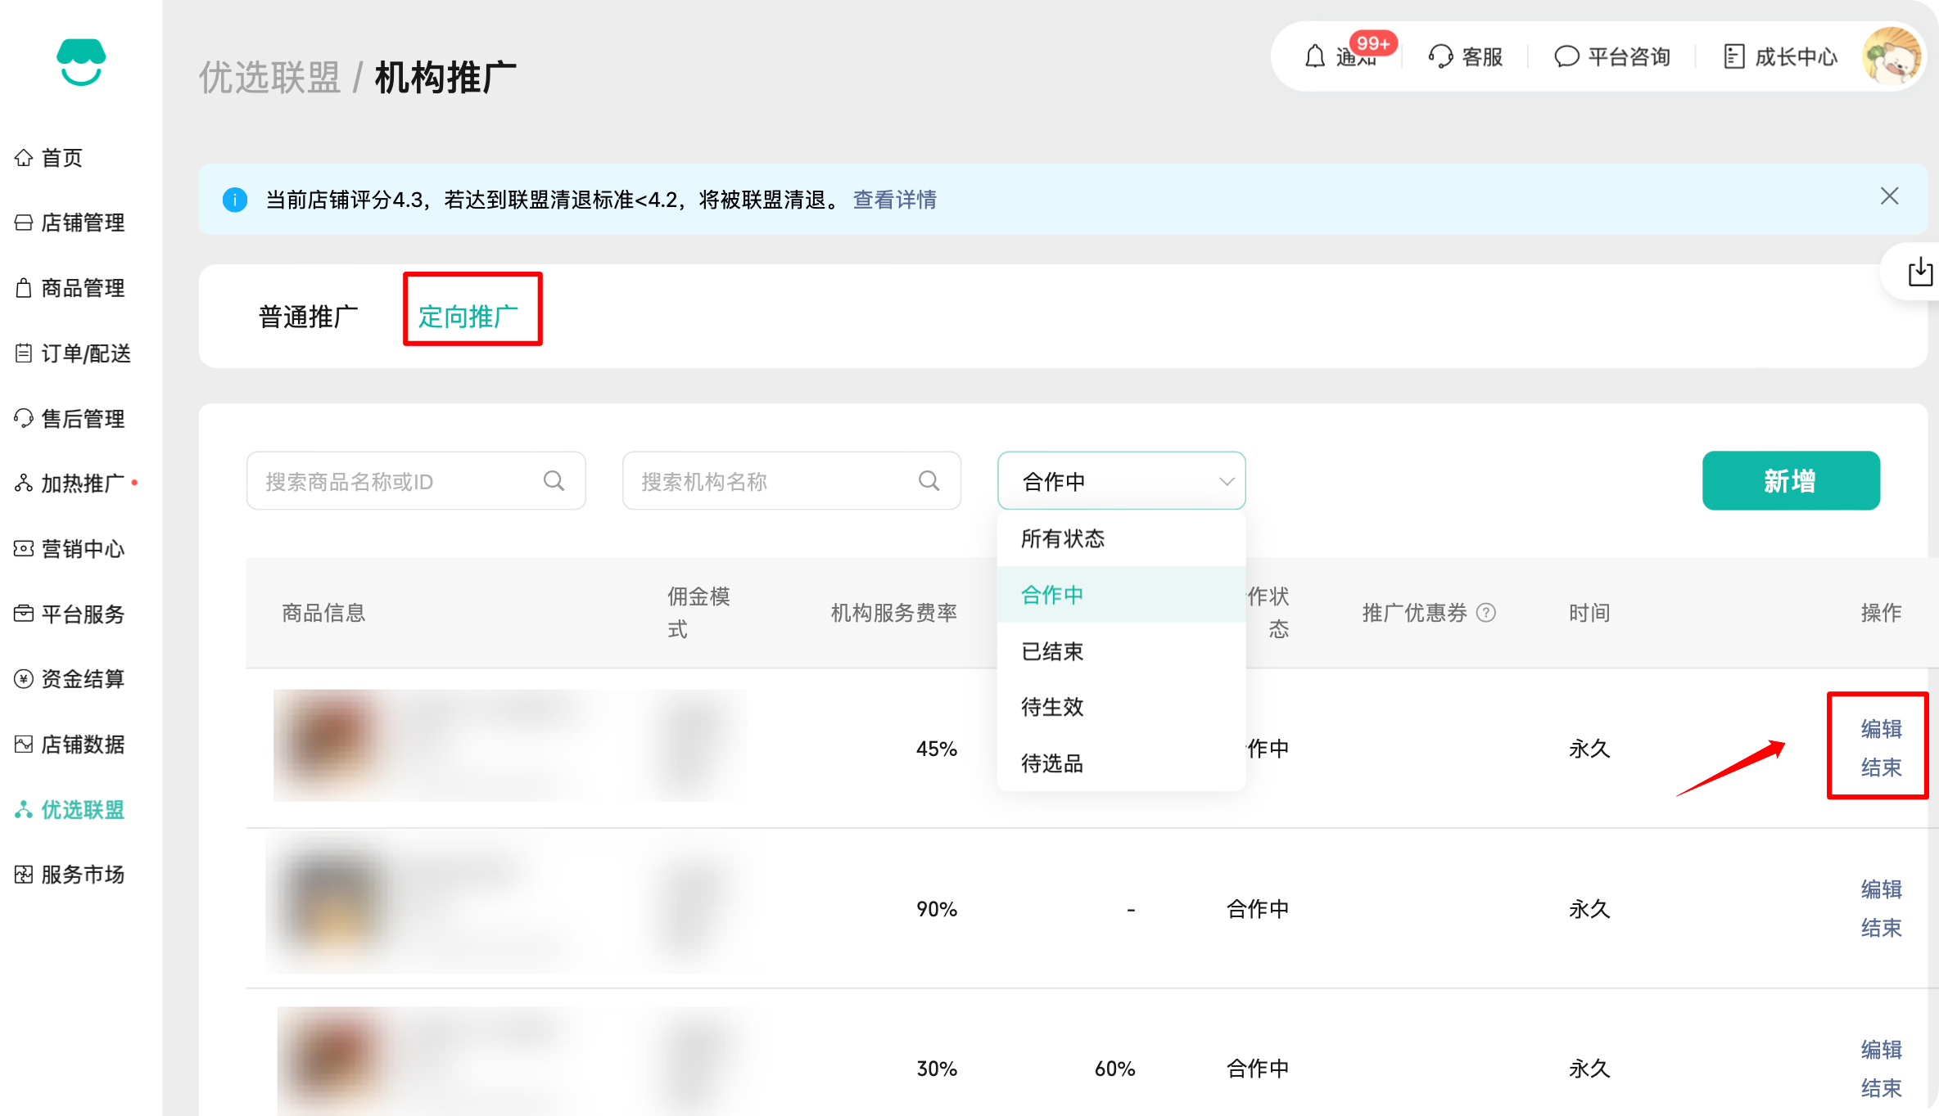
Task: Click the user avatar in top right
Action: point(1892,56)
